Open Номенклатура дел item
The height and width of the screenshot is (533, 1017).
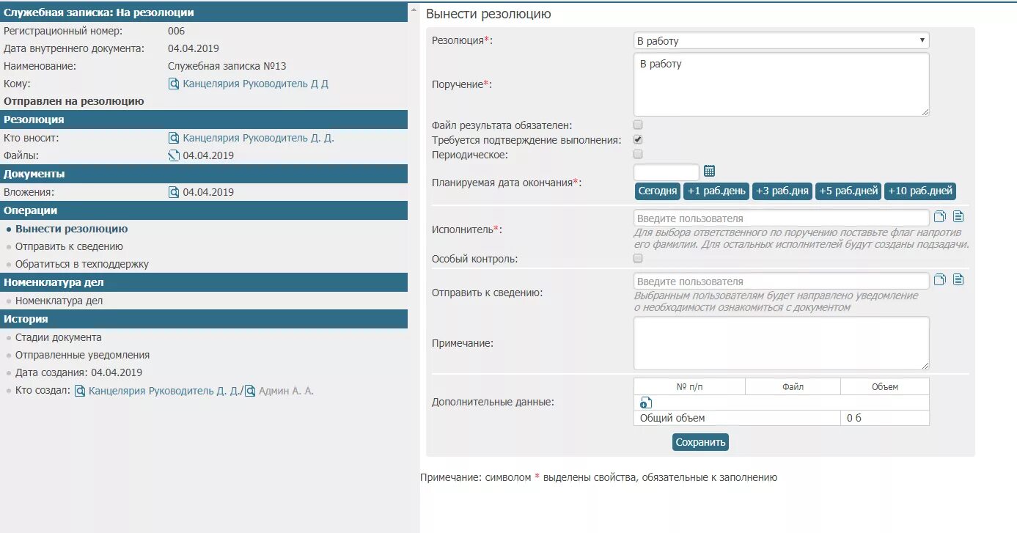(x=59, y=301)
